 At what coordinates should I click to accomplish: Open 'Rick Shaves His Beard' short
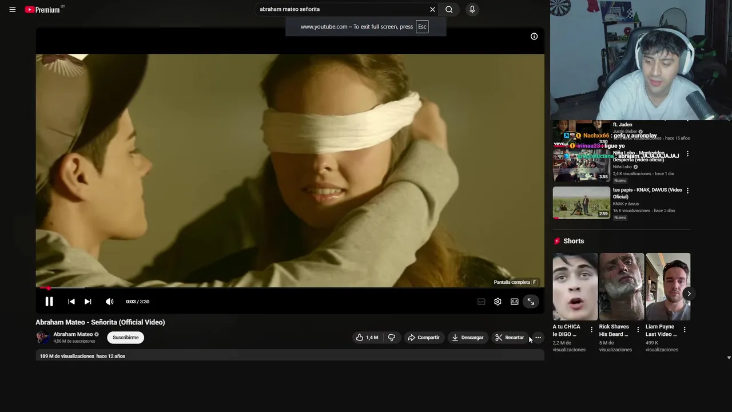pos(622,287)
